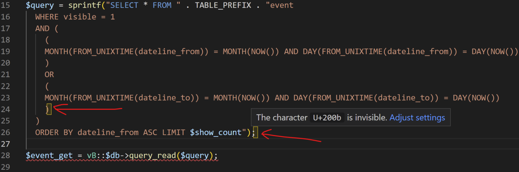Image resolution: width=519 pixels, height=172 pixels.
Task: Click the OR keyword on line 21
Action: [49, 74]
